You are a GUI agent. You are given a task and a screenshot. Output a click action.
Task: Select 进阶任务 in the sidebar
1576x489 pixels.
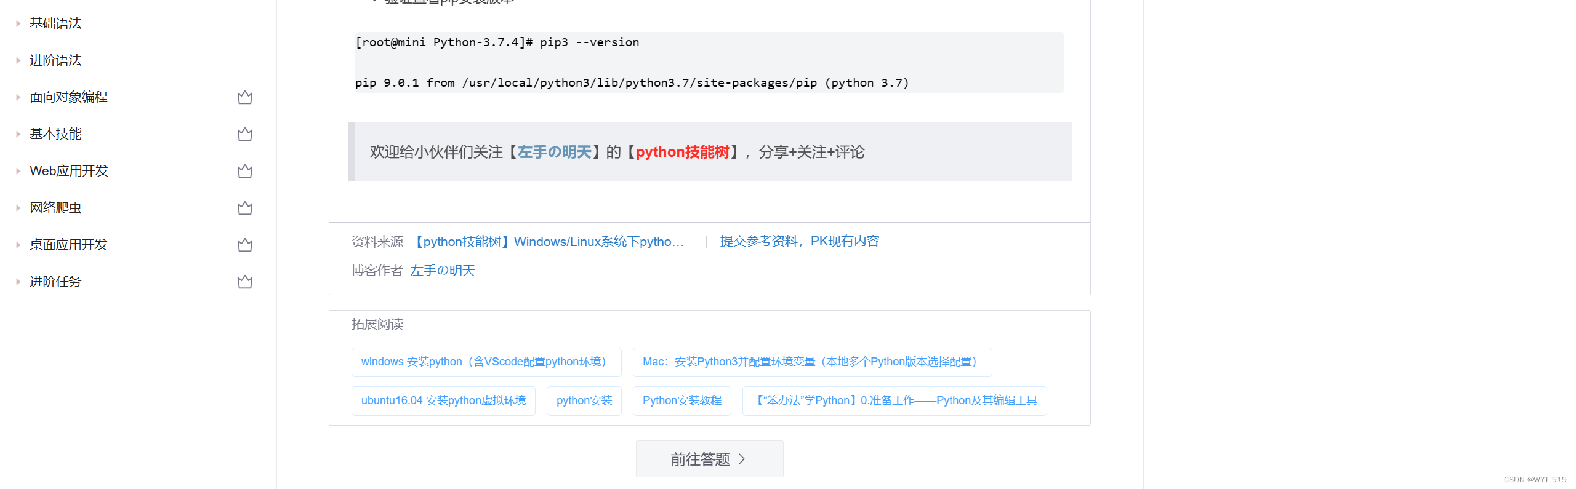pos(55,282)
